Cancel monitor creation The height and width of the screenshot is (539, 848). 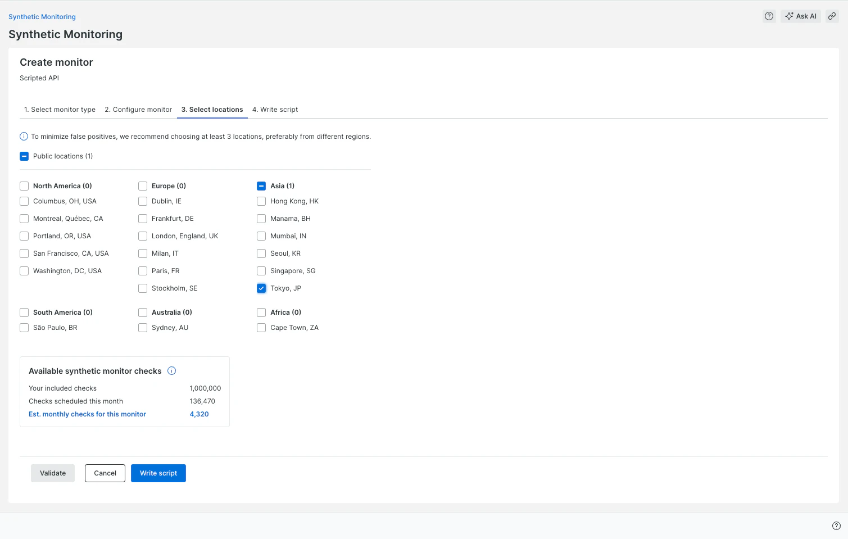pyautogui.click(x=105, y=473)
